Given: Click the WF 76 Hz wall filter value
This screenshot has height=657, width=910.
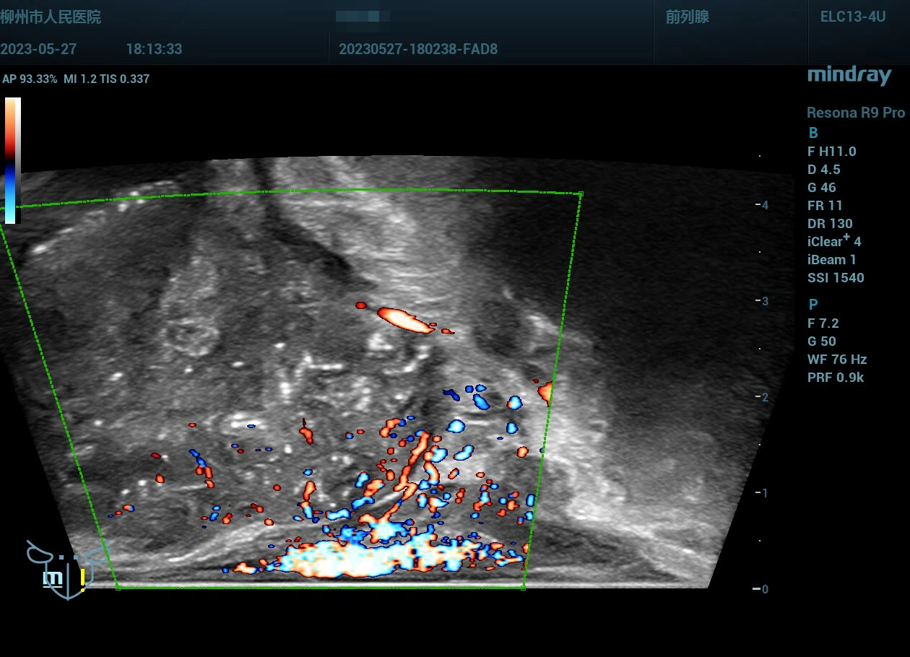Looking at the screenshot, I should click(836, 360).
